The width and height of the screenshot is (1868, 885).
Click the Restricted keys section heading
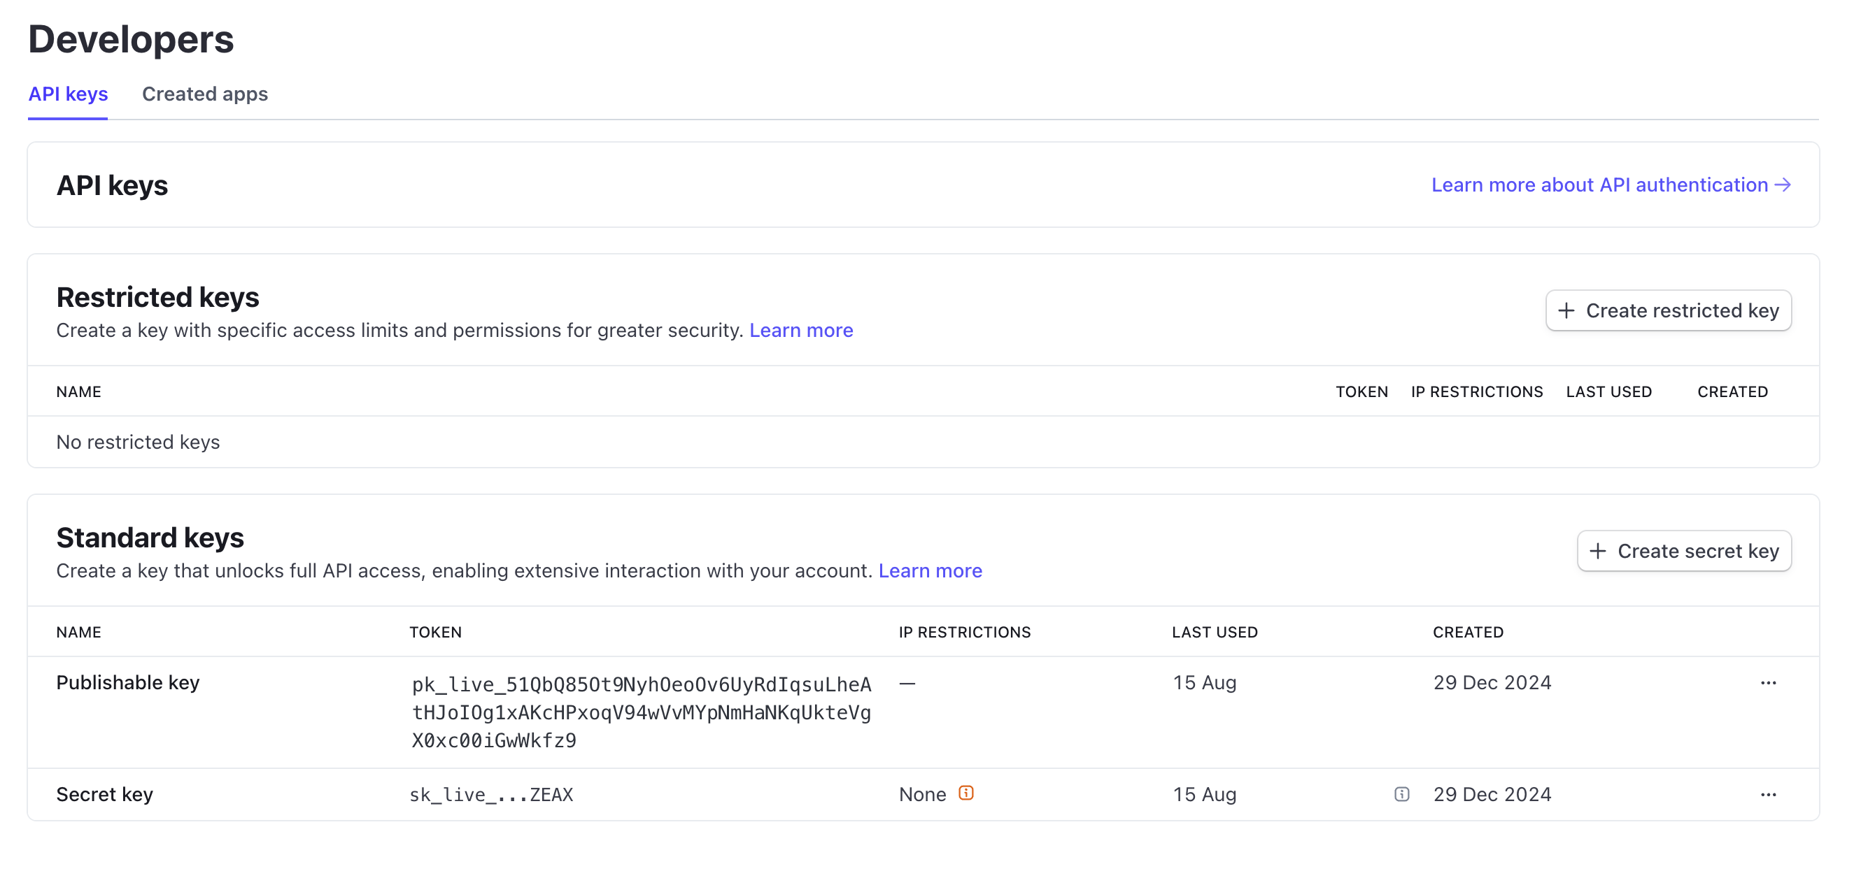(x=157, y=297)
